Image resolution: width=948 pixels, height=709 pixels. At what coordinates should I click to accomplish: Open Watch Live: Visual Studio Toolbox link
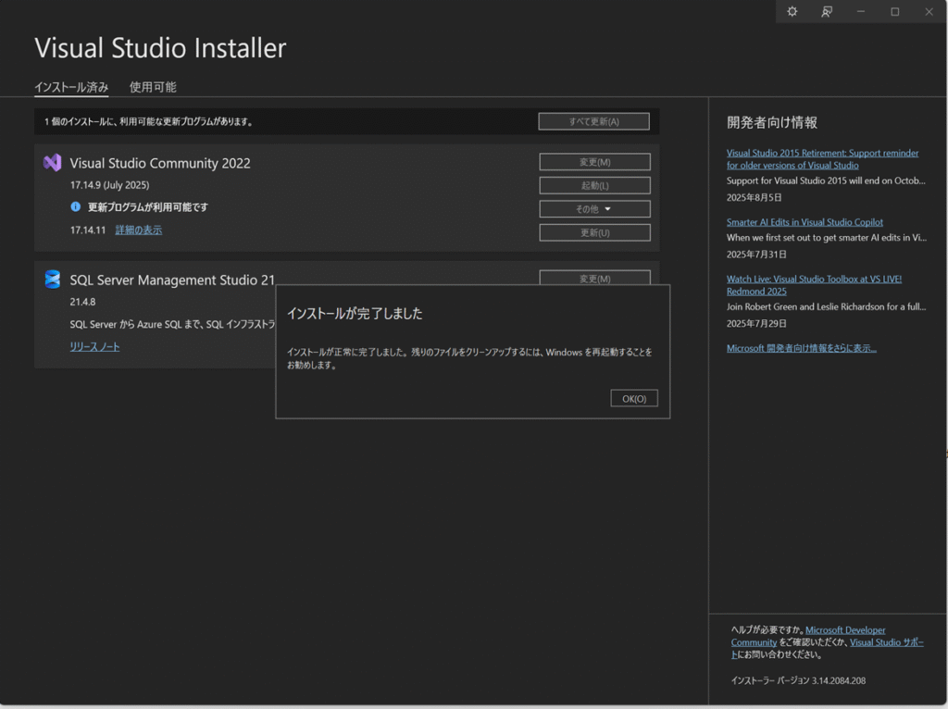click(814, 285)
